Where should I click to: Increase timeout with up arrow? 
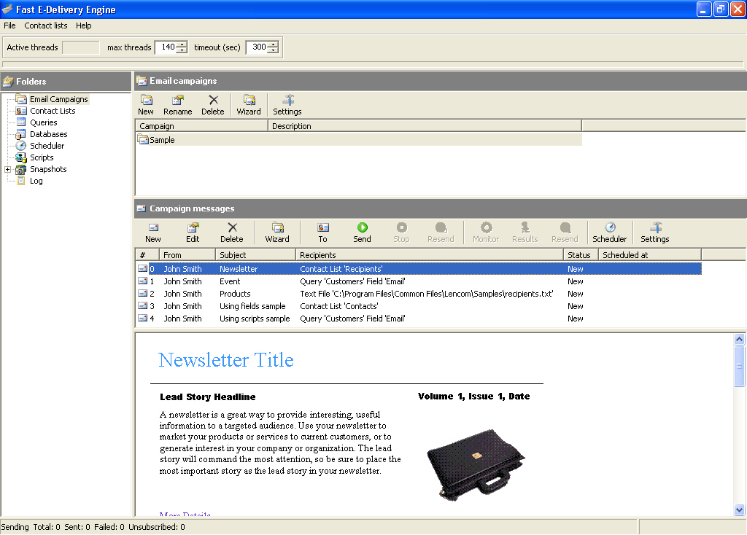click(x=273, y=44)
